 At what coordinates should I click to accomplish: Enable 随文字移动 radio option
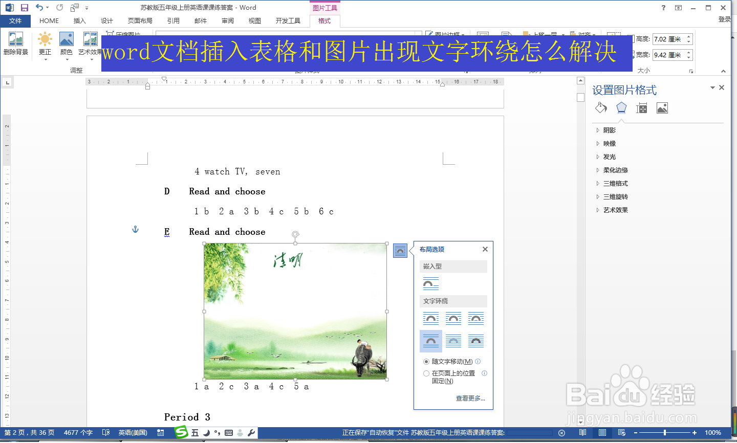pos(426,361)
